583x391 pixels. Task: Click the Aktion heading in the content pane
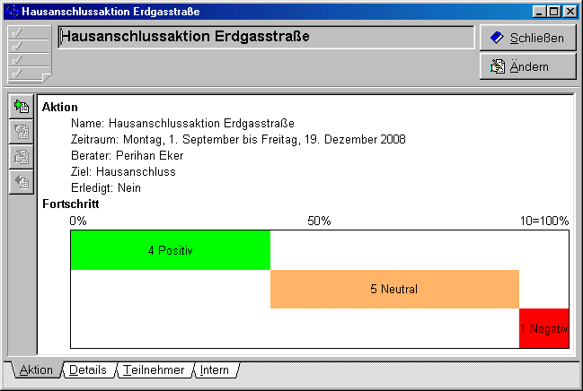click(60, 107)
